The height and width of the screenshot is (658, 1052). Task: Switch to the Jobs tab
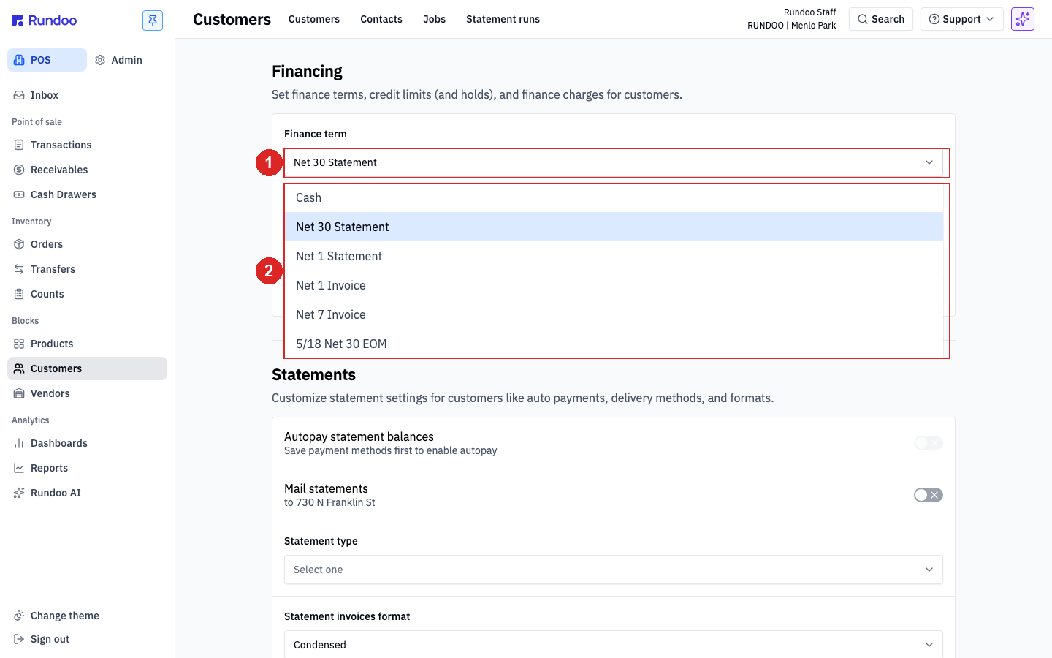click(434, 19)
